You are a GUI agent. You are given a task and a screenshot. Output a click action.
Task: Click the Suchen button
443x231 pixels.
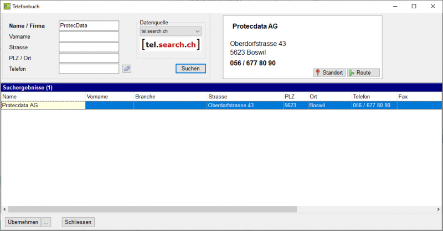[190, 69]
